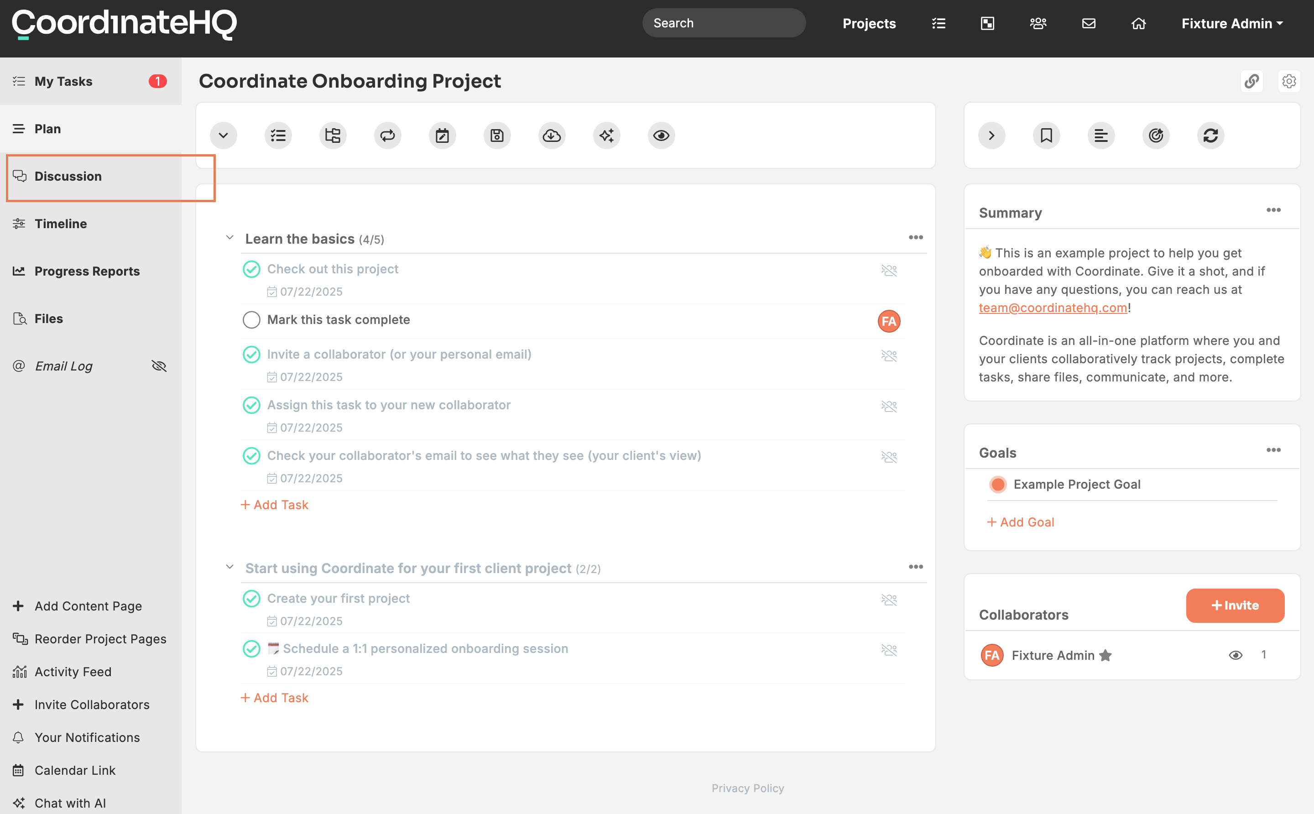1314x814 pixels.
Task: Open Goals panel three-dot menu
Action: tap(1273, 450)
